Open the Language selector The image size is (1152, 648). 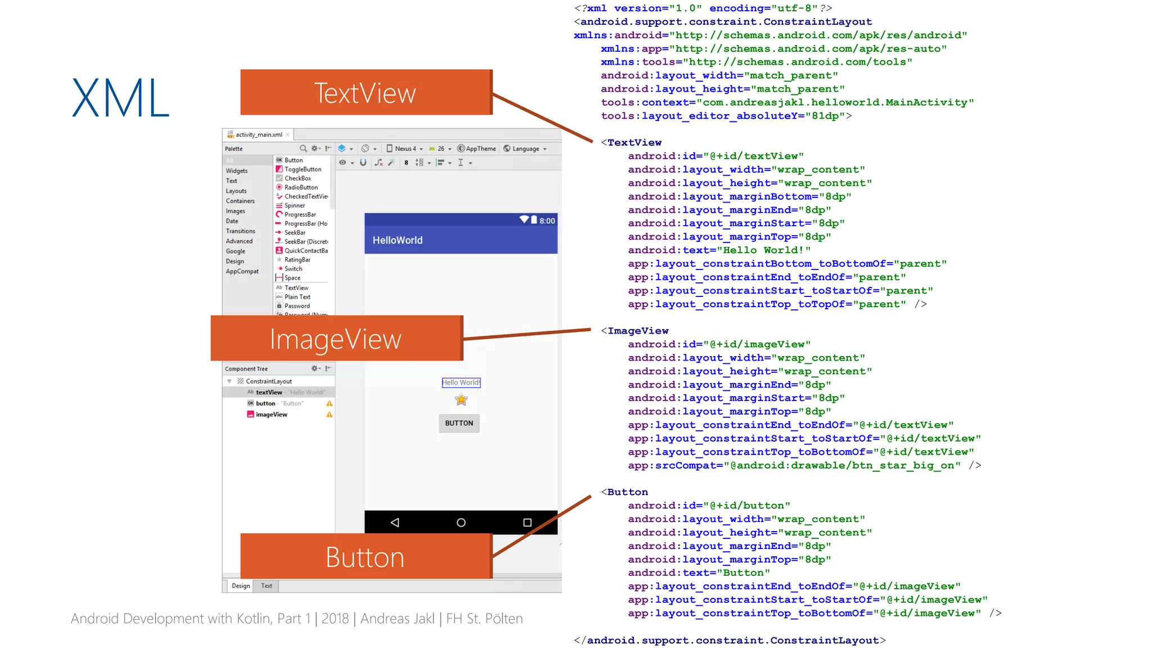pyautogui.click(x=525, y=148)
